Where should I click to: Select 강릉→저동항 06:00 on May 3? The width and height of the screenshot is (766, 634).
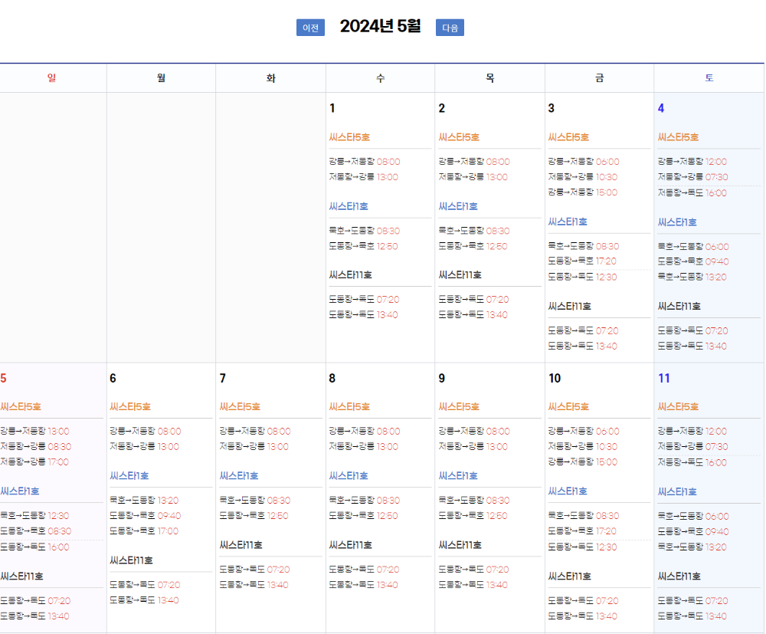click(x=584, y=161)
